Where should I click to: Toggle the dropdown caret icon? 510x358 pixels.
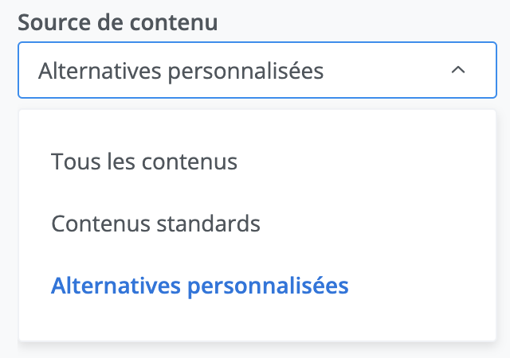click(x=457, y=71)
